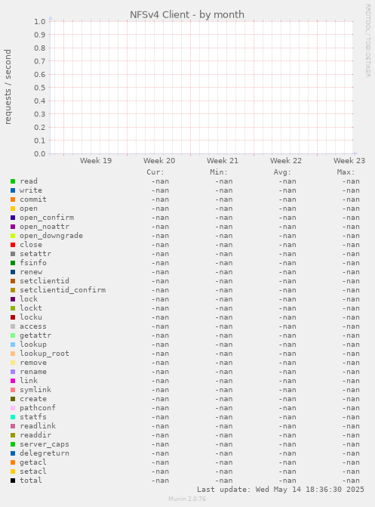Select the cyan statfs color square
375x507 pixels.
(13, 417)
